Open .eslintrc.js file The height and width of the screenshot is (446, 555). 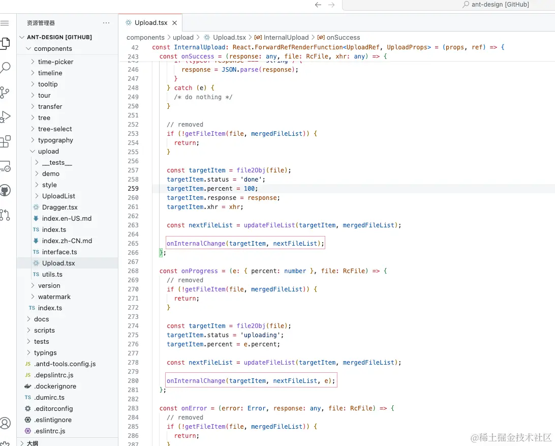(67, 431)
